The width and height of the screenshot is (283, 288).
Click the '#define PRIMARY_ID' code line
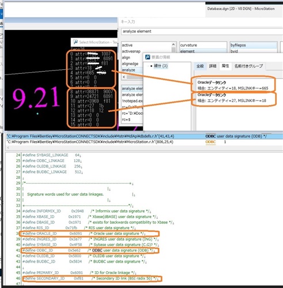(x=79, y=273)
